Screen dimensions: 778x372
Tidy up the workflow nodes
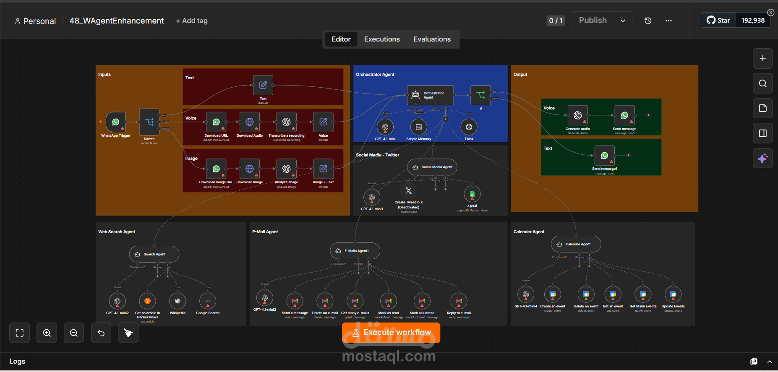coord(128,333)
